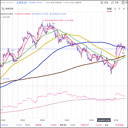This screenshot has width=128, height=128.
Task: Switch to the 월 monthly chart tab
Action: tap(124, 9)
